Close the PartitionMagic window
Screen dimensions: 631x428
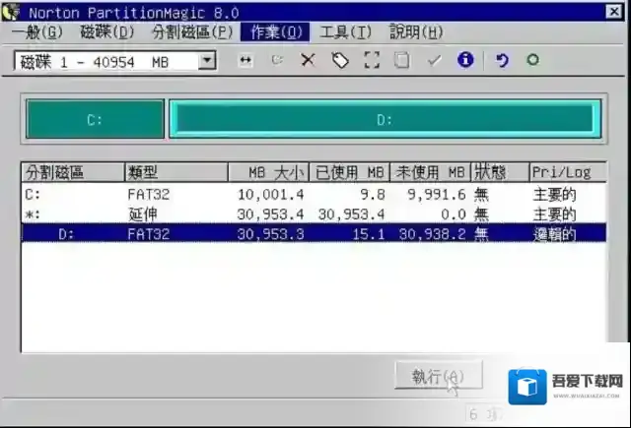coord(614,12)
